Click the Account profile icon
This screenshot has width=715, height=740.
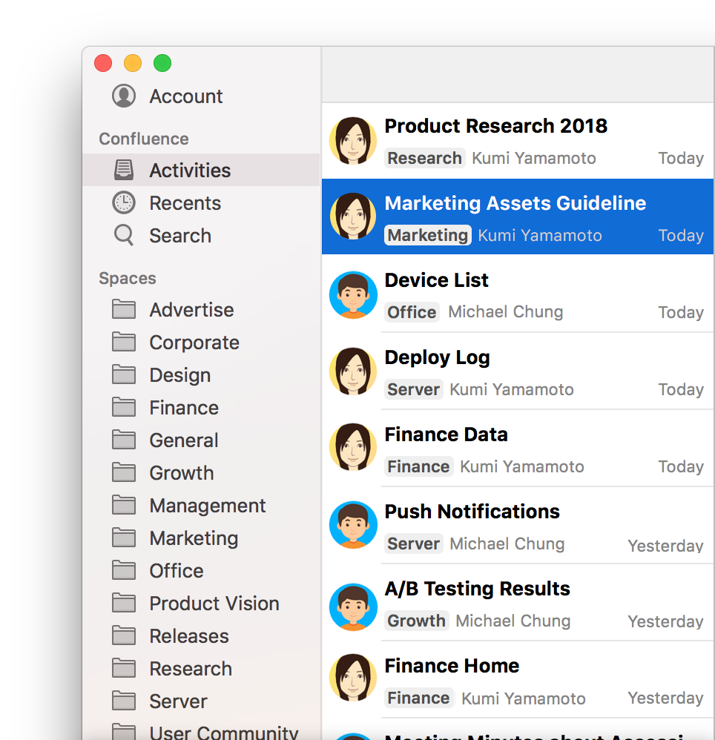tap(124, 96)
